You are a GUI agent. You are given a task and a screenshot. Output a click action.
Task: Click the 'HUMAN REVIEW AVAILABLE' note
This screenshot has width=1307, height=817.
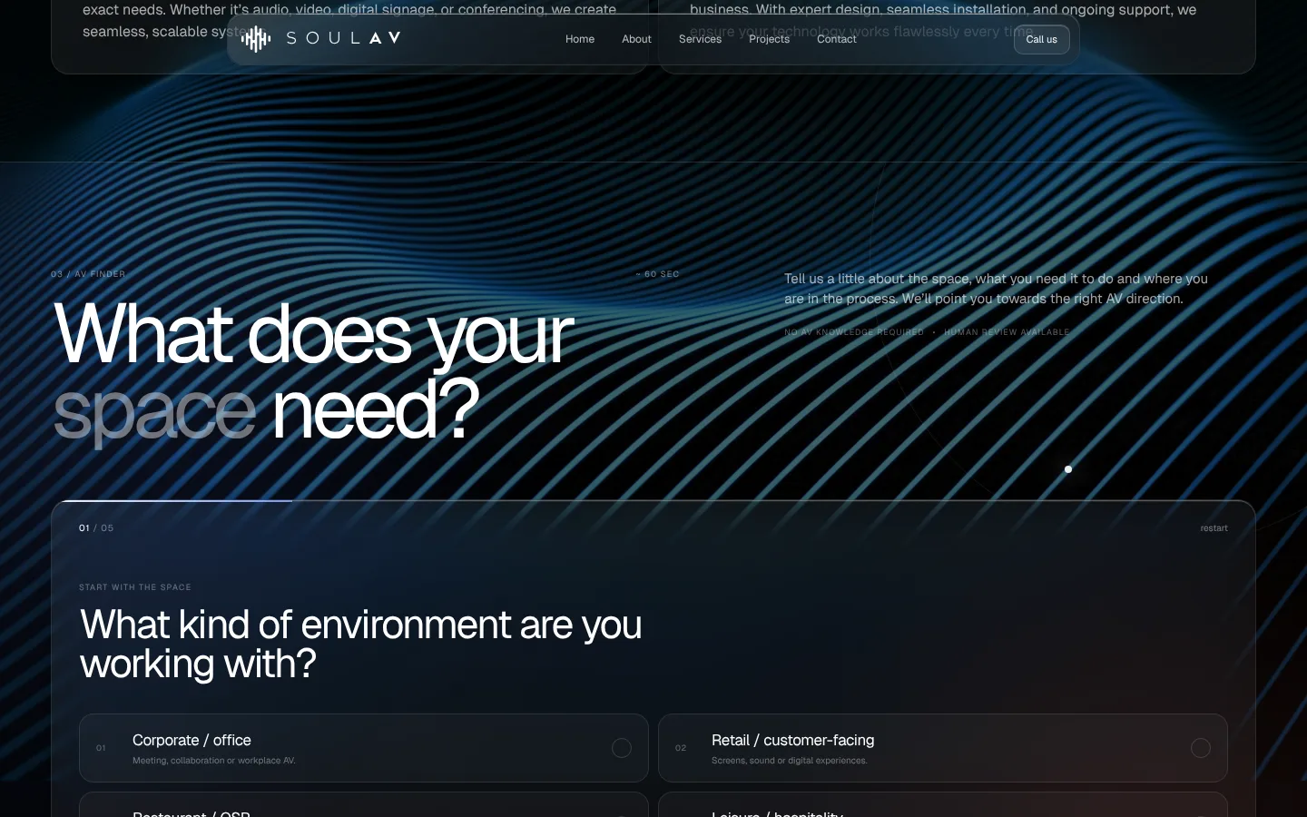1007,332
